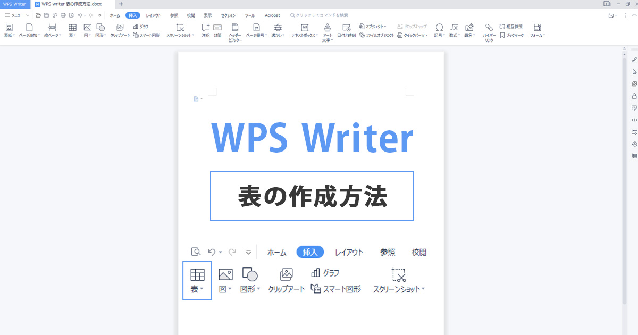The width and height of the screenshot is (638, 335).
Task: Click the plus button to open new tab
Action: [121, 4]
